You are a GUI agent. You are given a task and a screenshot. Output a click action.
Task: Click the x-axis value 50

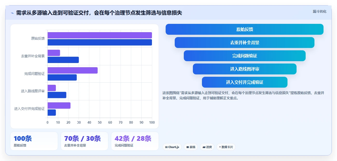point(100,122)
